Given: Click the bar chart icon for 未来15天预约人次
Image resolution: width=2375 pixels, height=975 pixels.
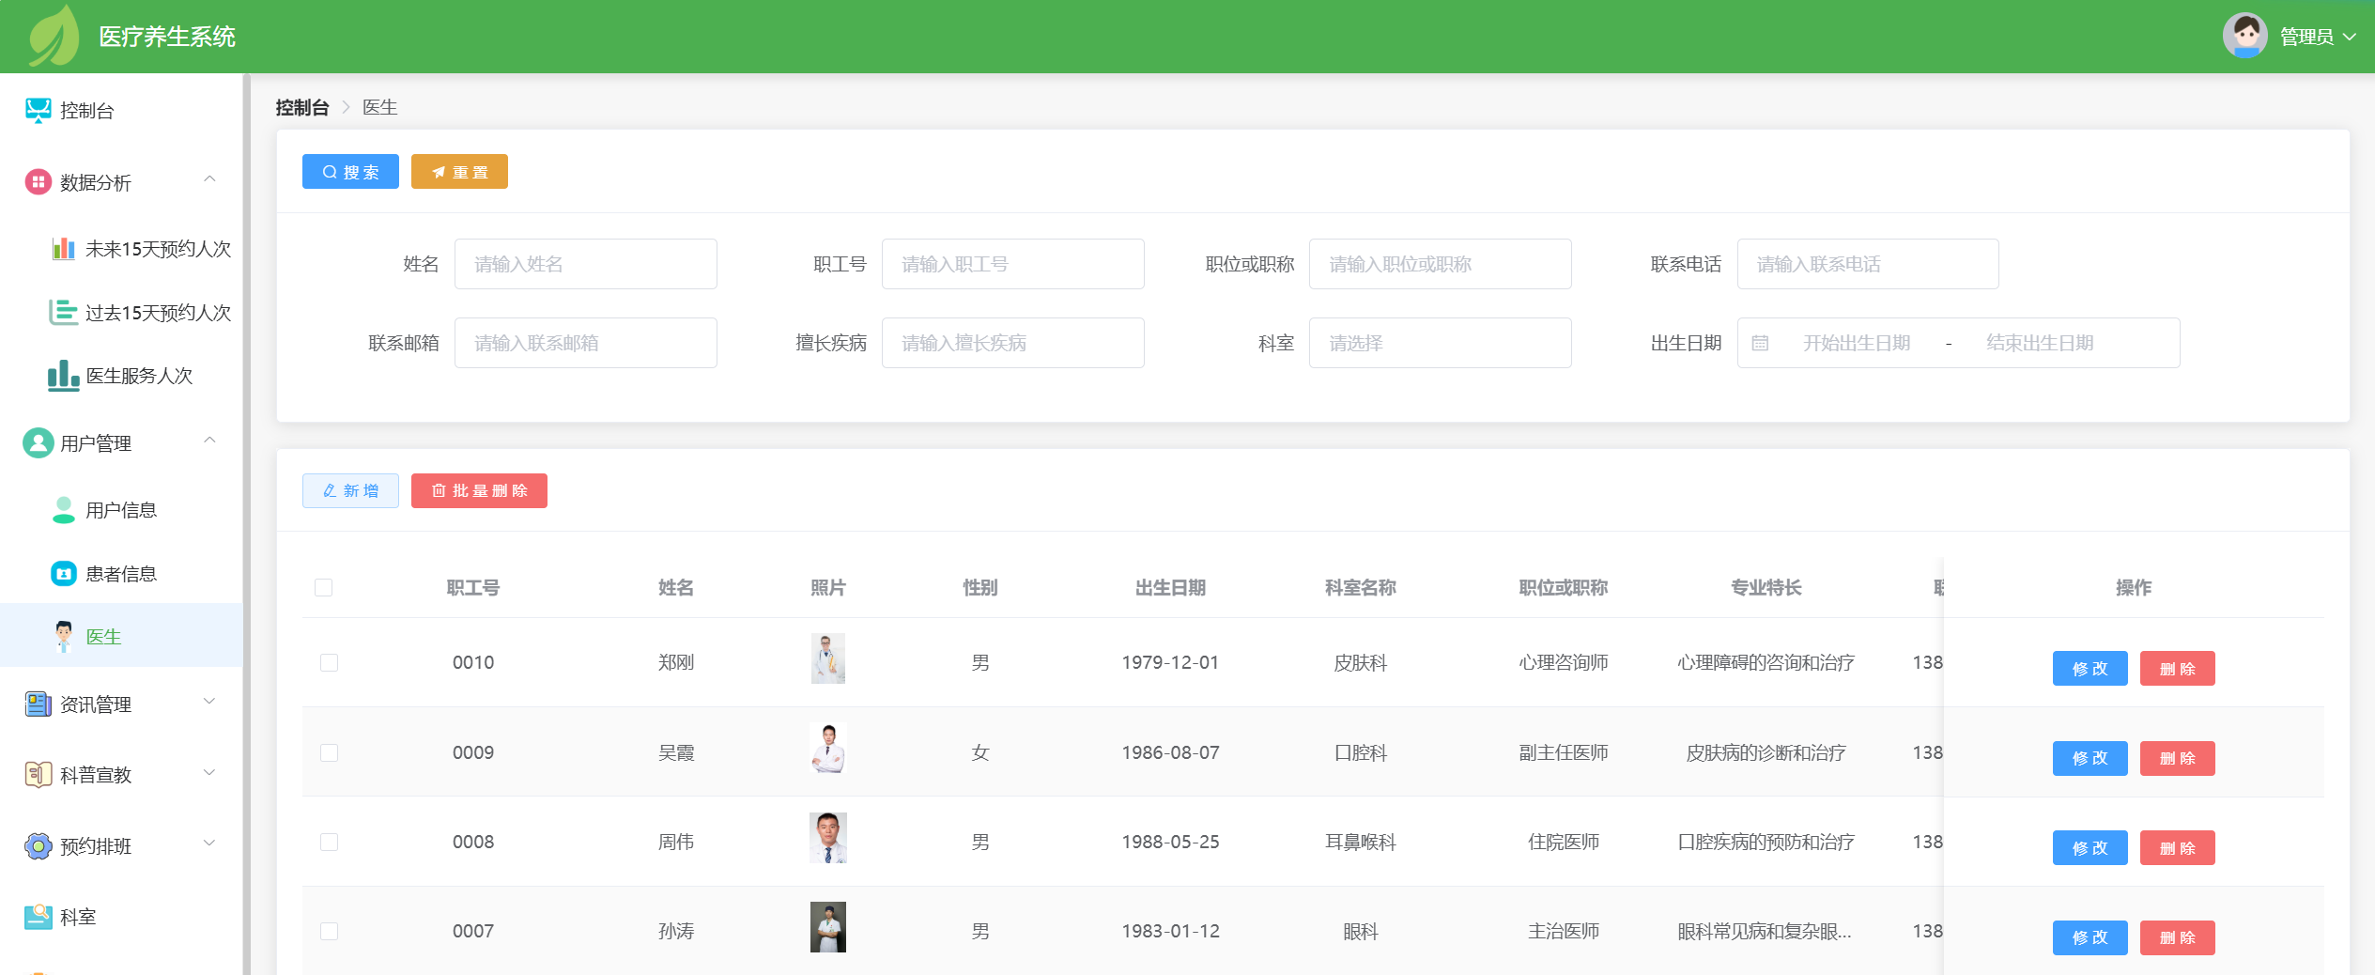Looking at the screenshot, I should click(x=63, y=249).
